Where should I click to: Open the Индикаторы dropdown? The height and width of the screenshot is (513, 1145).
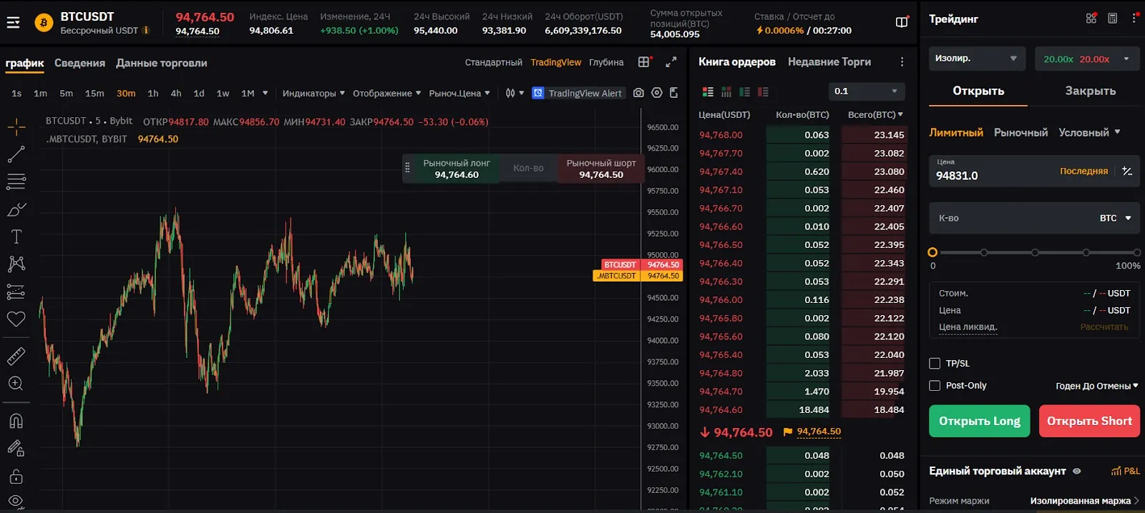[313, 93]
